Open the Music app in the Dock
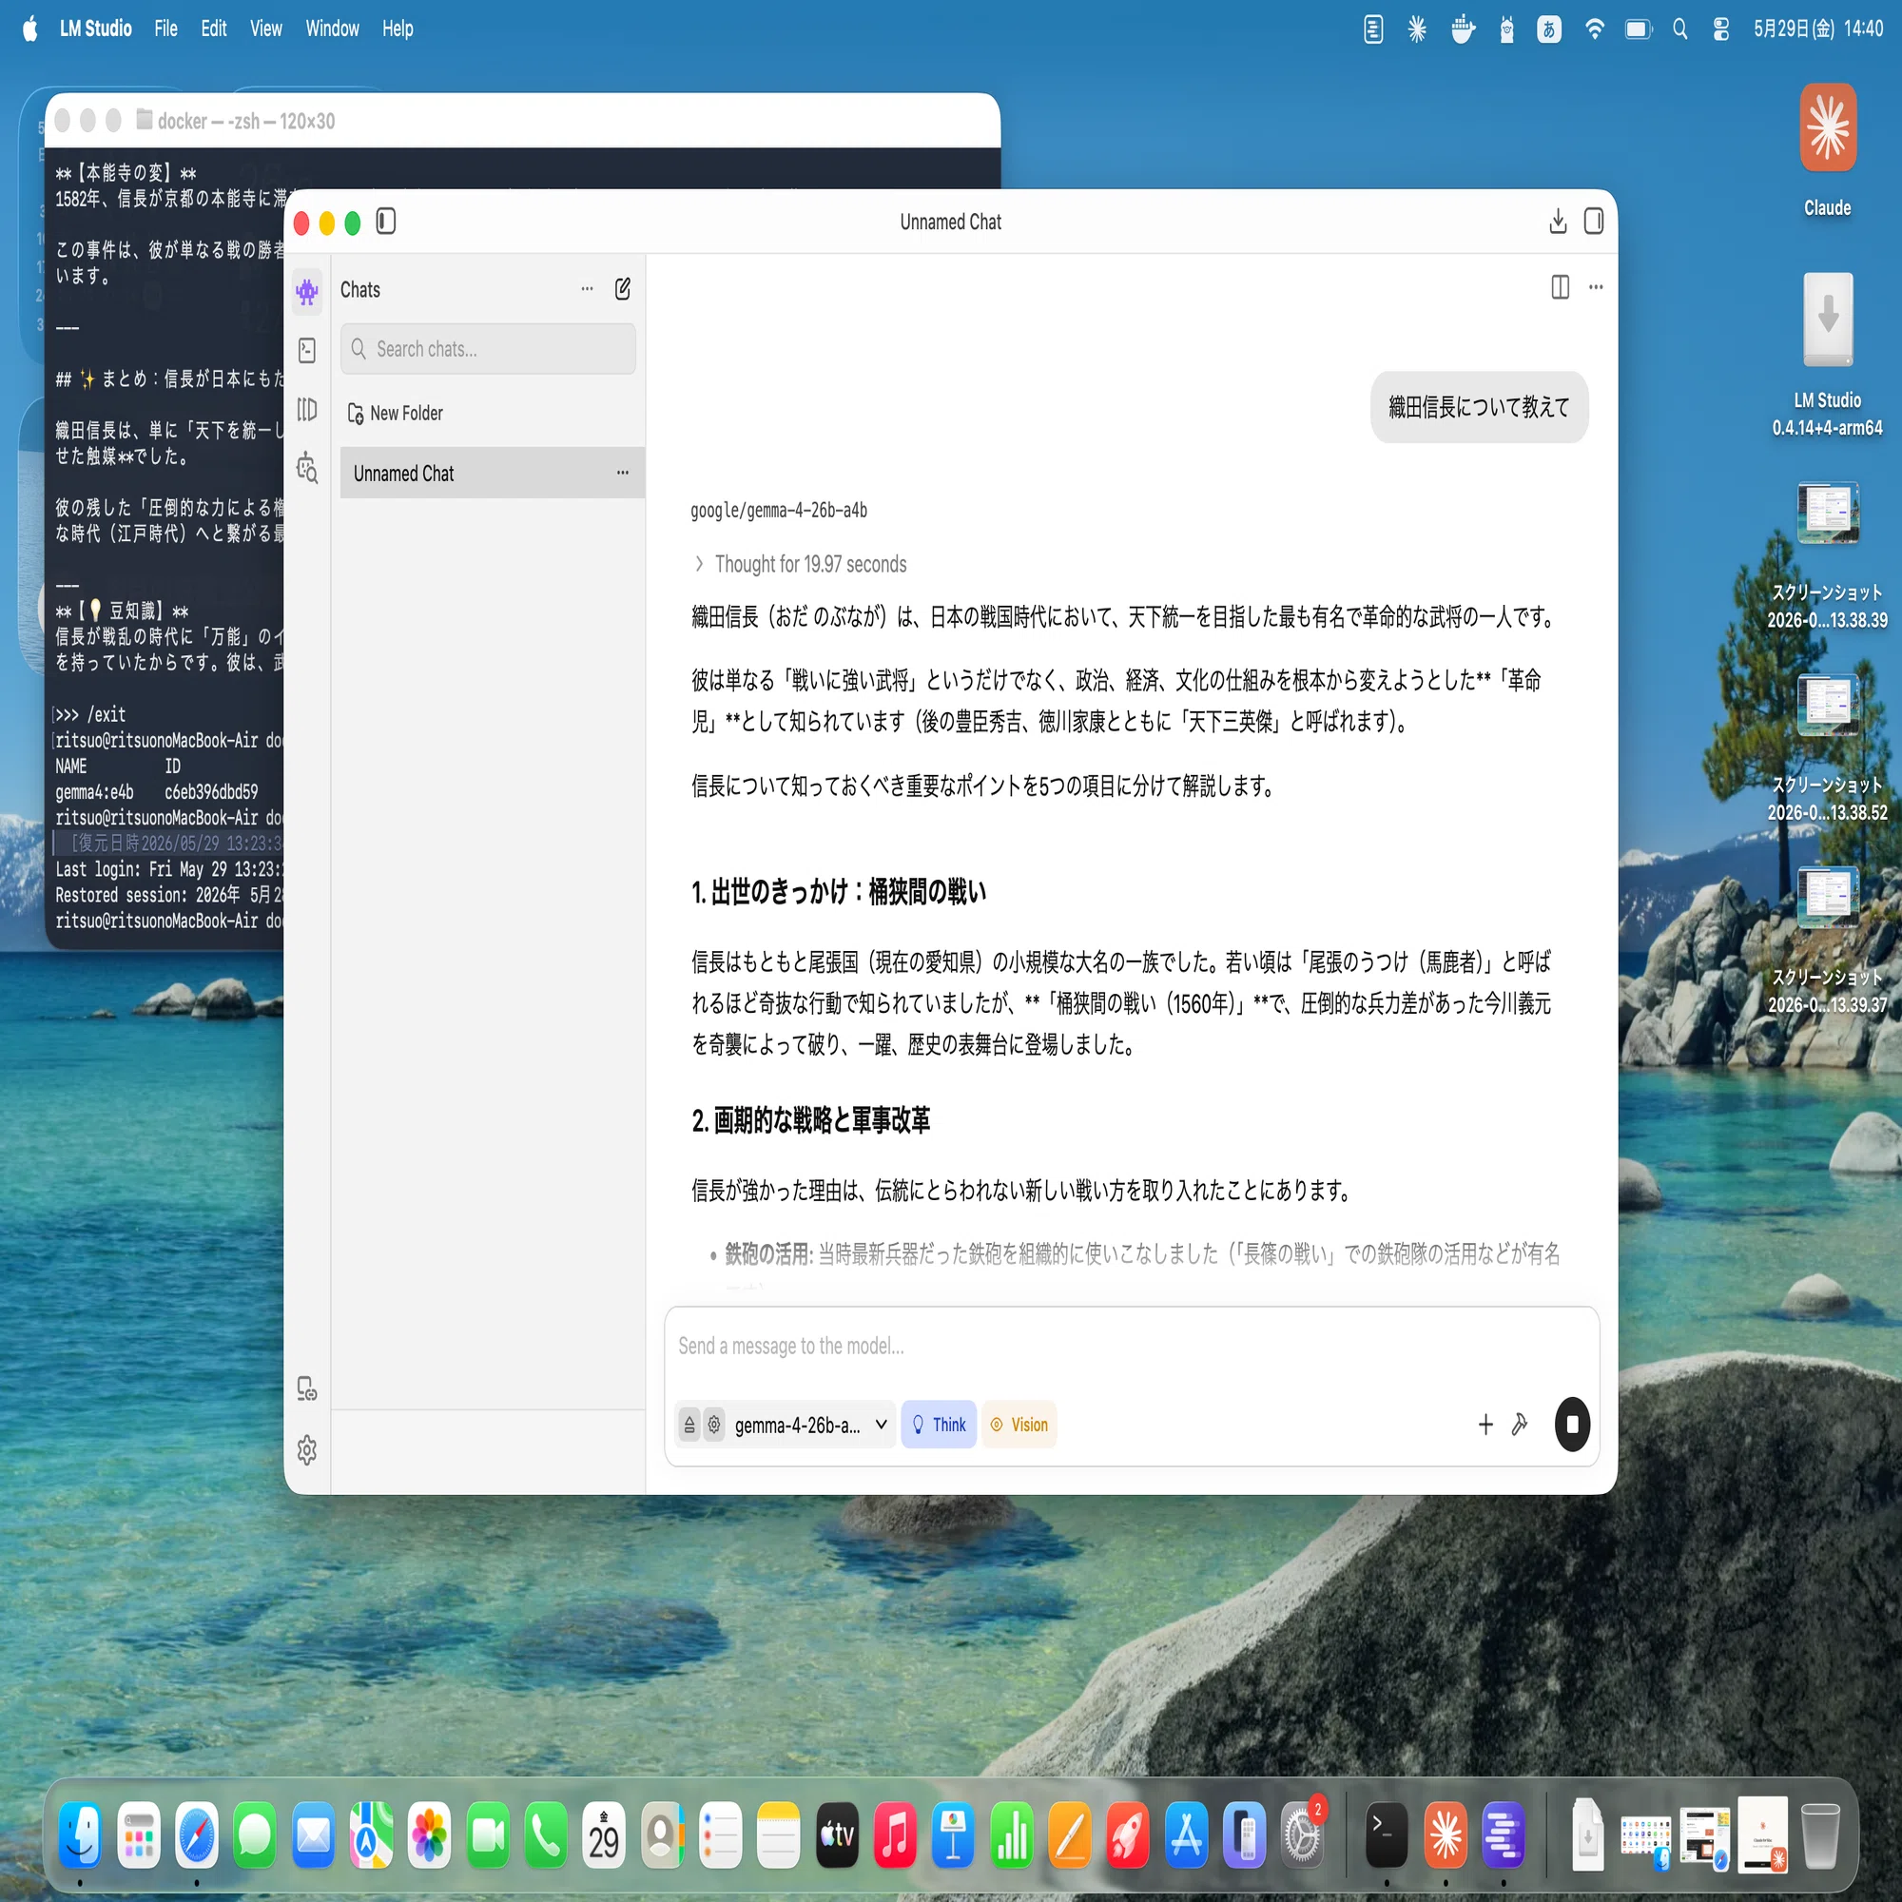Viewport: 1902px width, 1902px height. tap(895, 1835)
